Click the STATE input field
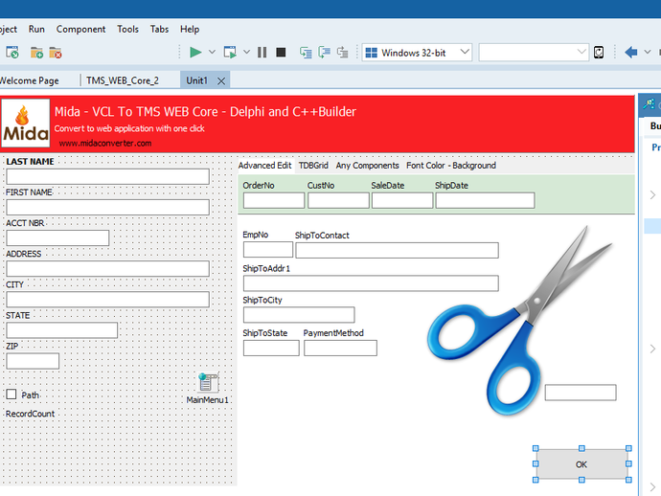 click(62, 330)
